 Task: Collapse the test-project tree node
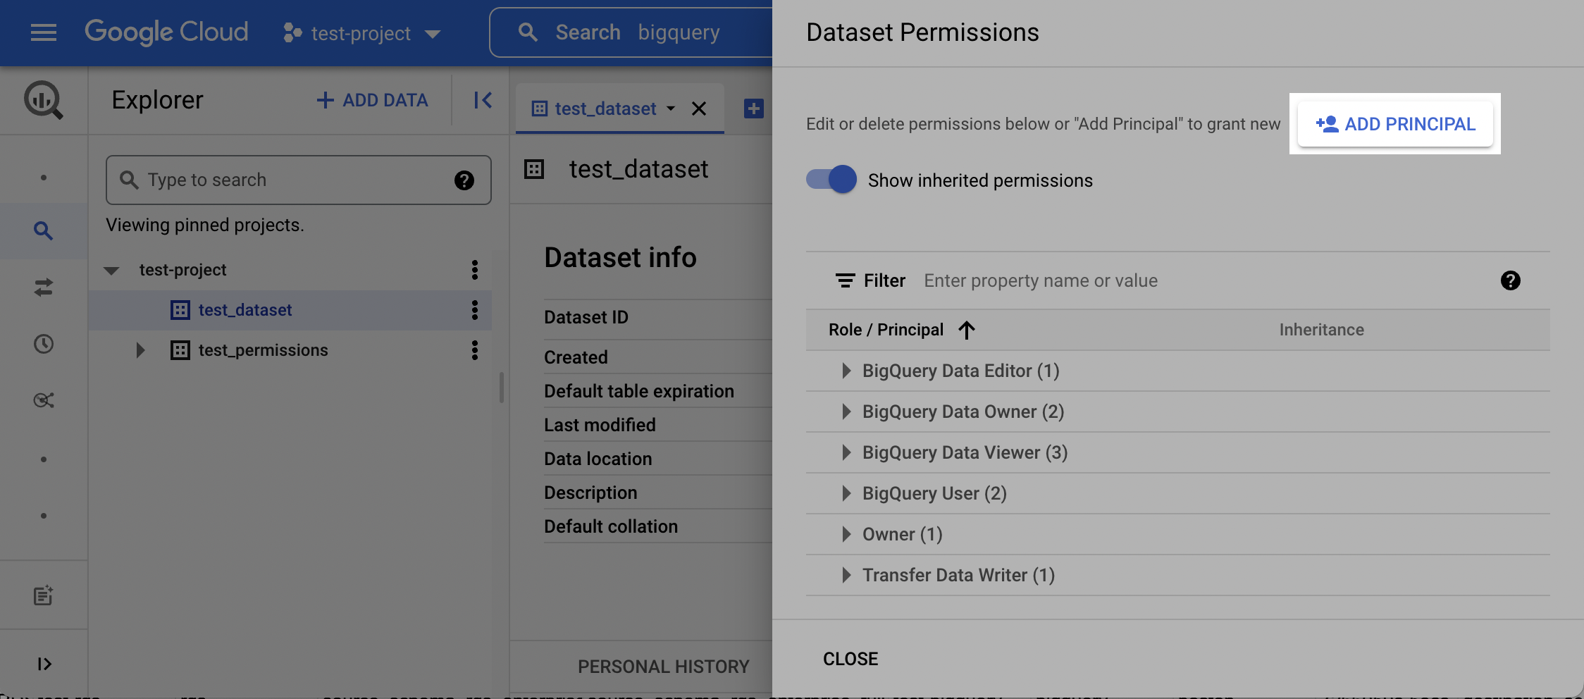(x=111, y=270)
